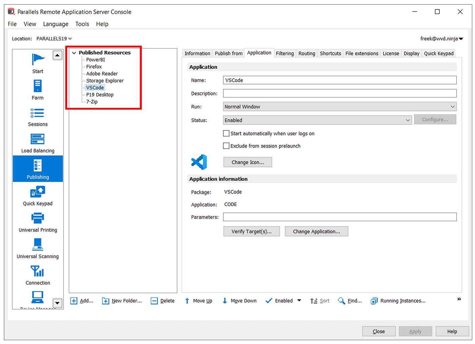Switch to the Information tab
The image size is (475, 344).
pos(197,54)
